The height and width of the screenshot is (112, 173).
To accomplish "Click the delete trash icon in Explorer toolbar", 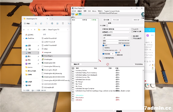I will pyautogui.click(x=63, y=24).
